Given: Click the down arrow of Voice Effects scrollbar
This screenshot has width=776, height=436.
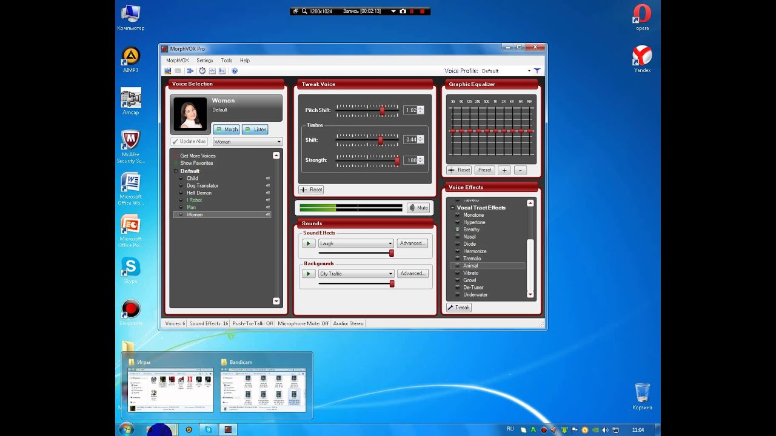Looking at the screenshot, I should coord(530,295).
